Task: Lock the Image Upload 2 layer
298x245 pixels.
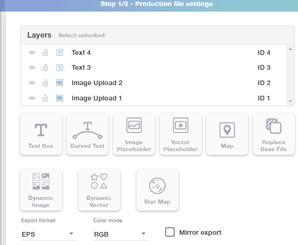Action: point(45,83)
